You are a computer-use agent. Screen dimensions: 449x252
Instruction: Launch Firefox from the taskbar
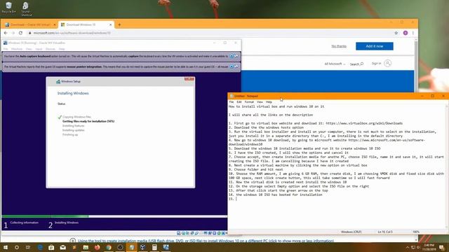coord(97,247)
